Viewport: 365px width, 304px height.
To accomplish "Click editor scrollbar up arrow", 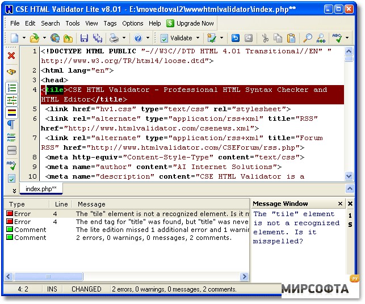I will click(349, 52).
